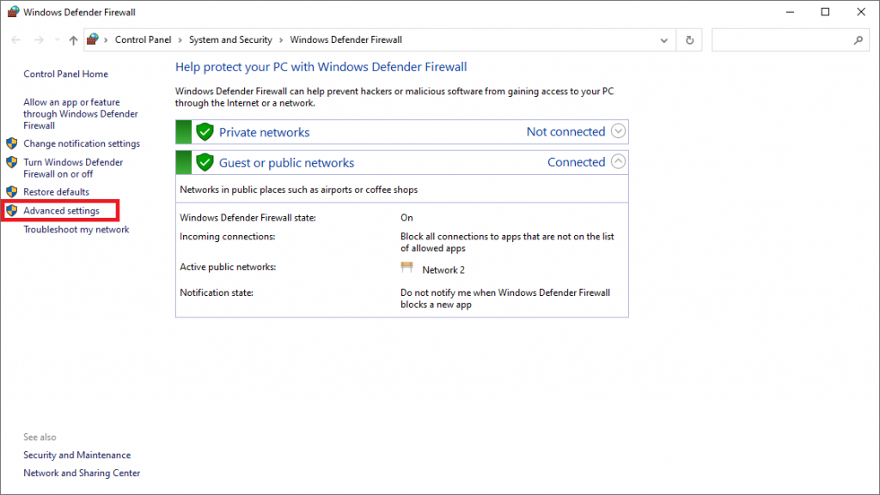Screen dimensions: 880x495
Task: Click the Advanced settings shield icon
Action: click(11, 210)
